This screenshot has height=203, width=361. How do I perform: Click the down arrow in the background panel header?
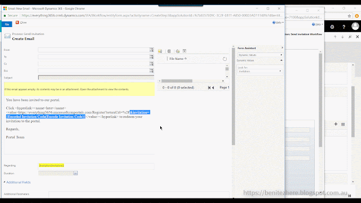coord(342,37)
